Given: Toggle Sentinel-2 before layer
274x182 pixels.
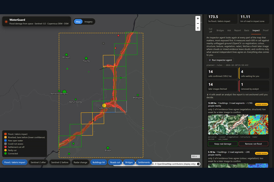Looking at the screenshot, I should (x=60, y=162).
